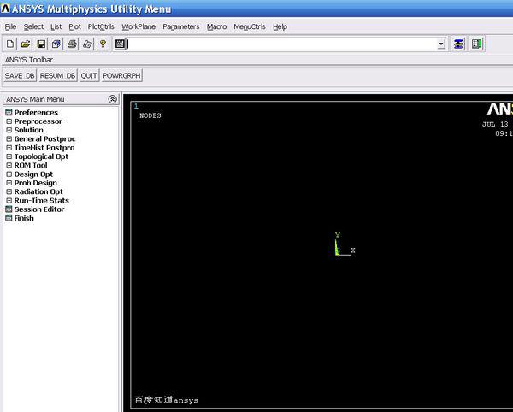Viewport: 513px width, 412px height.
Task: Click the TimeHist Postpro label
Action: pos(44,148)
